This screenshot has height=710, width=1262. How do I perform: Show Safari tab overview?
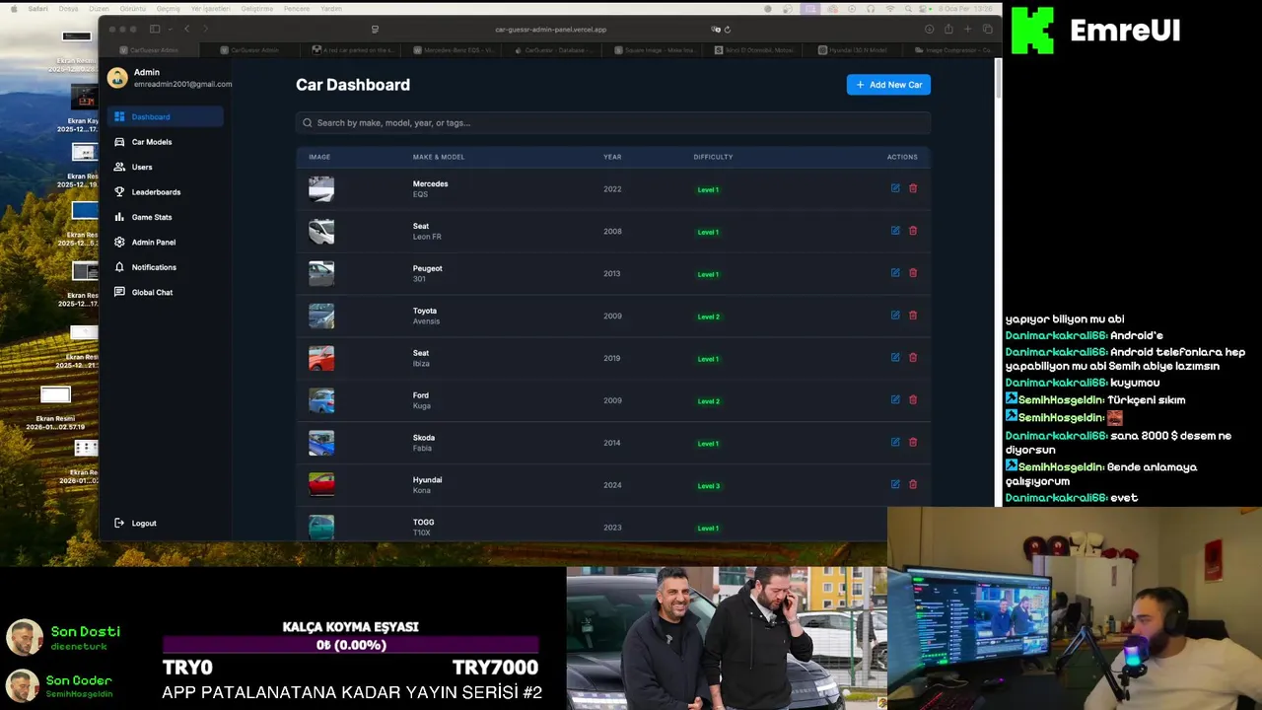(x=988, y=30)
